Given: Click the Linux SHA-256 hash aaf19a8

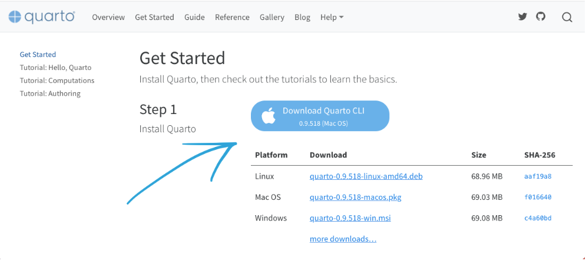Looking at the screenshot, I should click(538, 176).
